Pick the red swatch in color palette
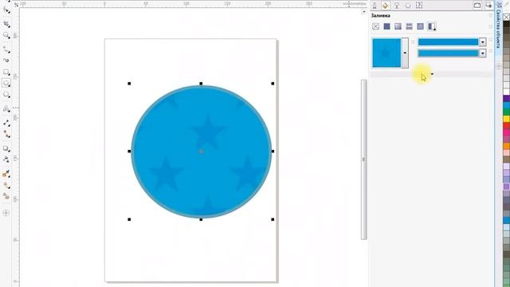 (507, 126)
